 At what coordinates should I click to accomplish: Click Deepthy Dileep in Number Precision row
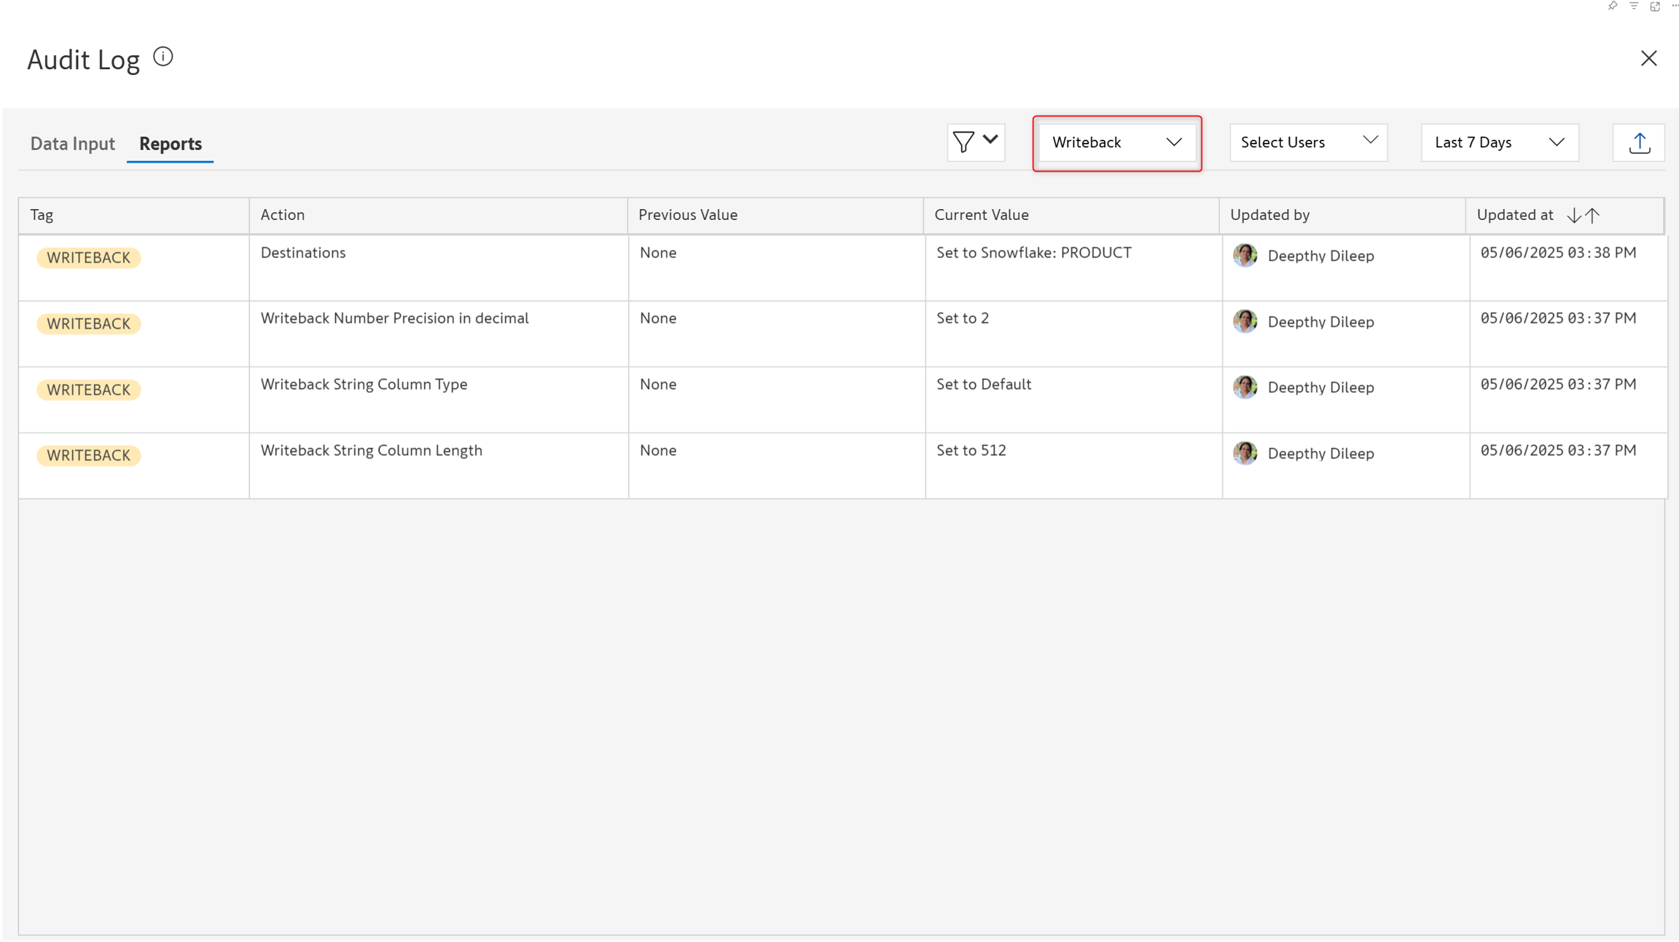(x=1320, y=322)
